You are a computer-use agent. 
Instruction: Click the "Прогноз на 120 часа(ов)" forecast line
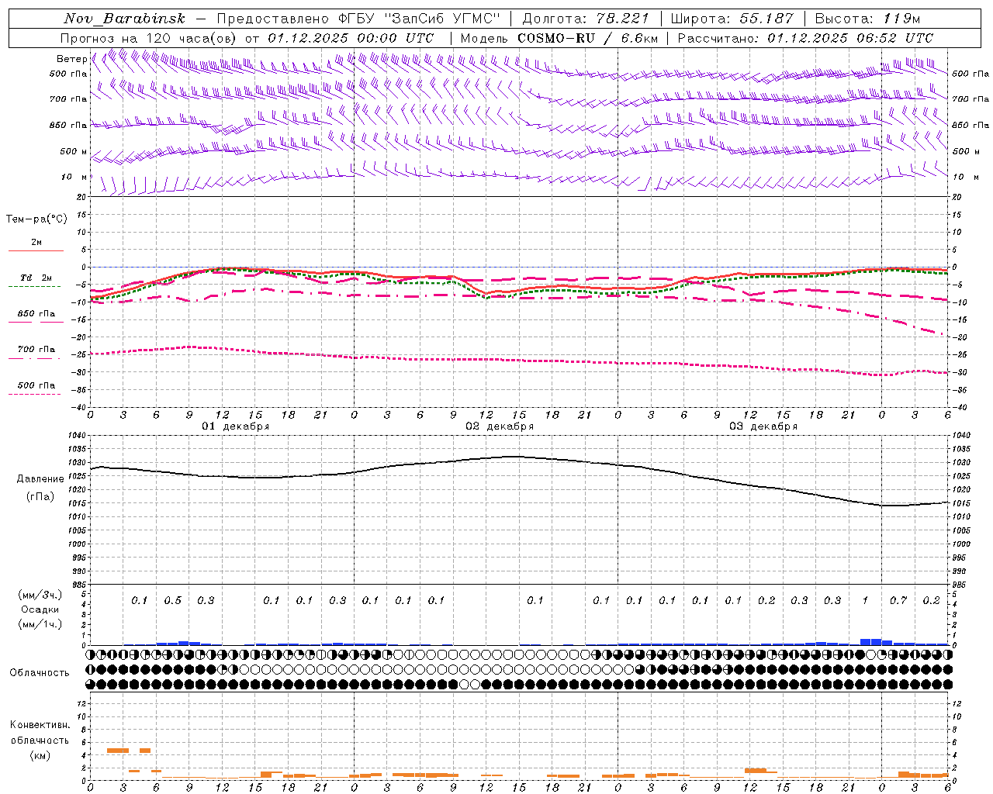247,38
